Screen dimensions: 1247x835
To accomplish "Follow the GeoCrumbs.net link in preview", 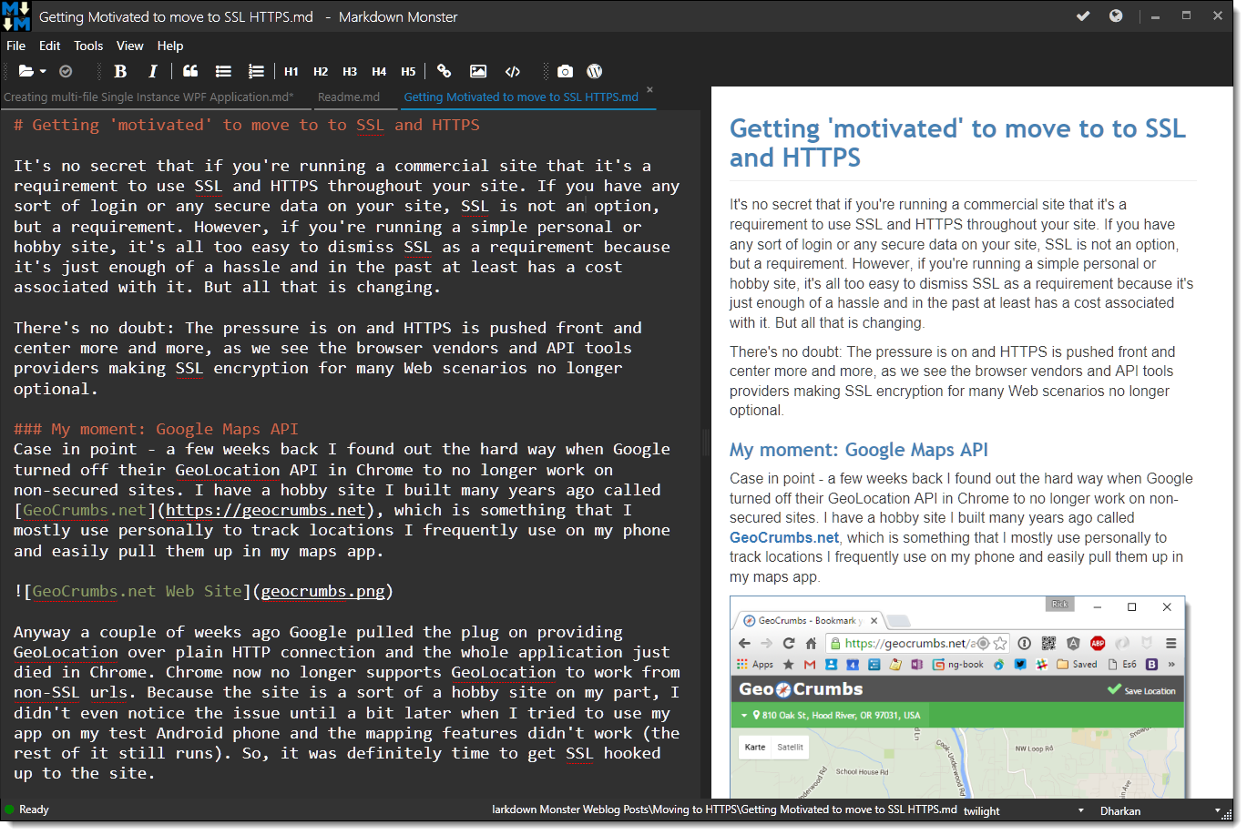I will [x=784, y=537].
